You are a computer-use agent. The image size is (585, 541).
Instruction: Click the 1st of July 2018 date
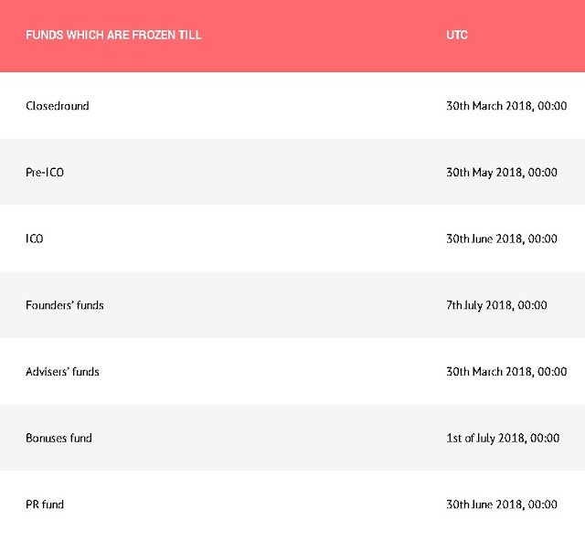tap(503, 439)
